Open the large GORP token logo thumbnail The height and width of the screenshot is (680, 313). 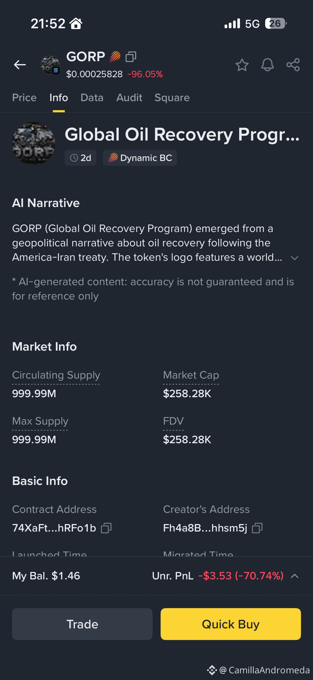tap(34, 143)
